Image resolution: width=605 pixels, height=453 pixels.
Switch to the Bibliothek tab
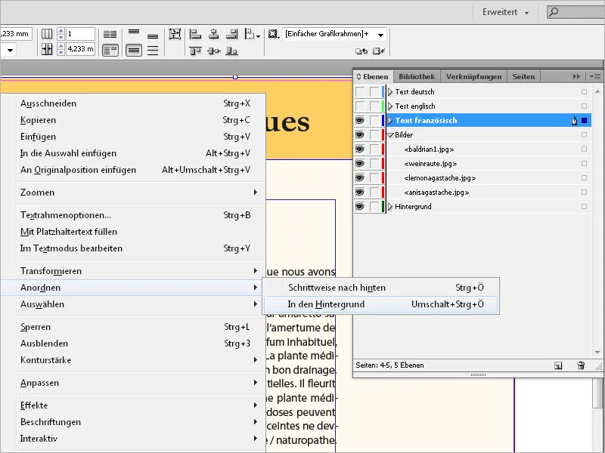[417, 76]
